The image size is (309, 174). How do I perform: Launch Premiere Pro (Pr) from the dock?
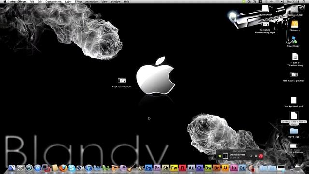[157, 168]
